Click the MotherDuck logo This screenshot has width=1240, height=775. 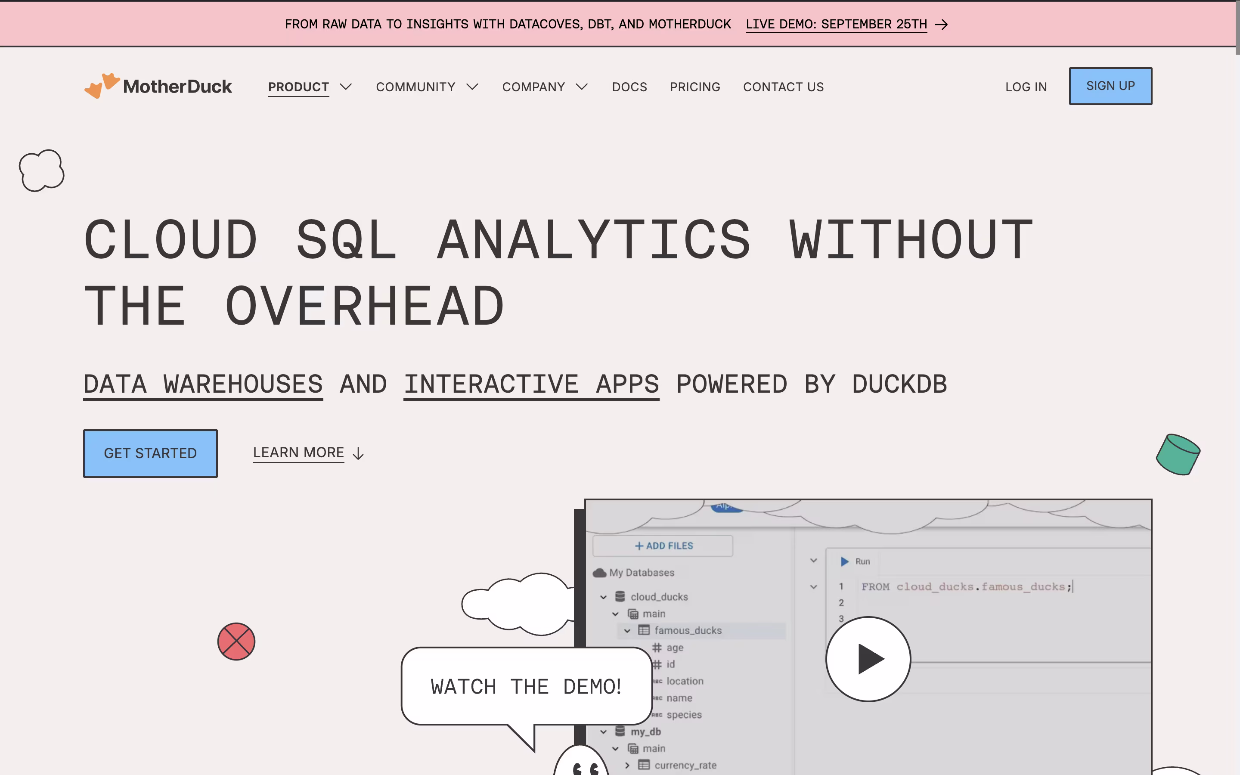[x=158, y=86]
